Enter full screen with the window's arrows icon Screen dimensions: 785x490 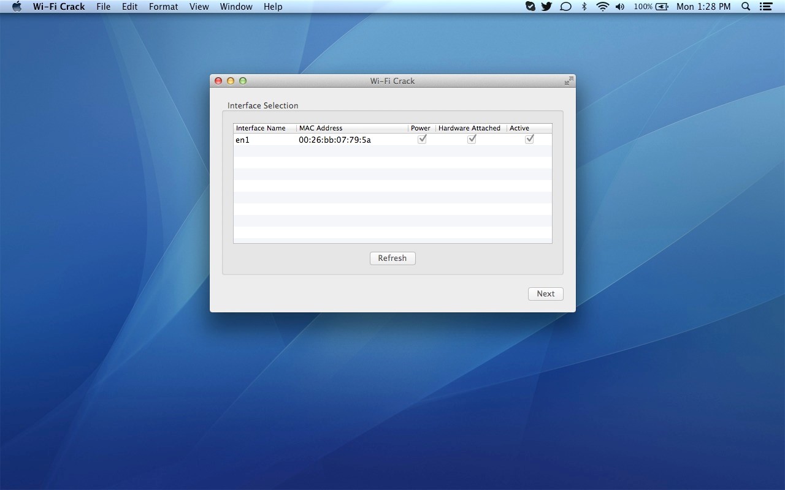coord(569,81)
